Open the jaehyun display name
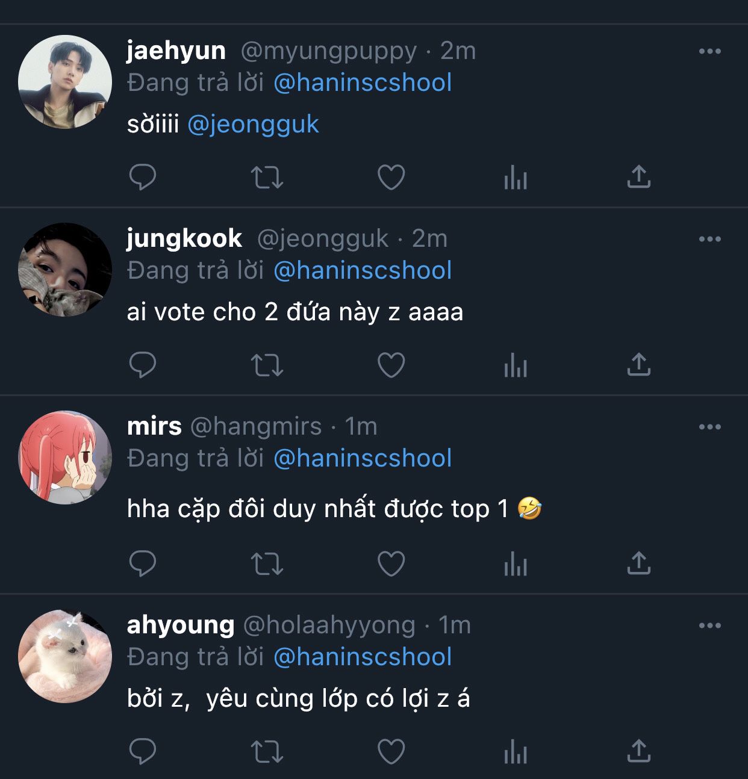 pos(176,51)
